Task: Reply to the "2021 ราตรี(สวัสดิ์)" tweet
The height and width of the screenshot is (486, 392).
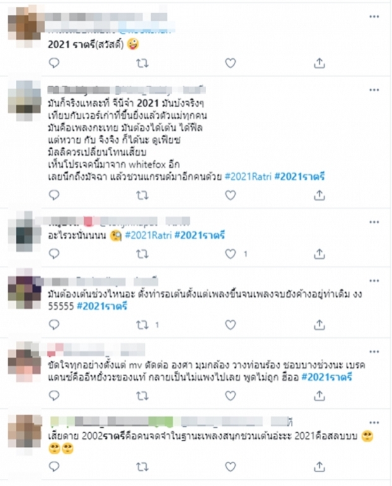Action: tap(54, 63)
